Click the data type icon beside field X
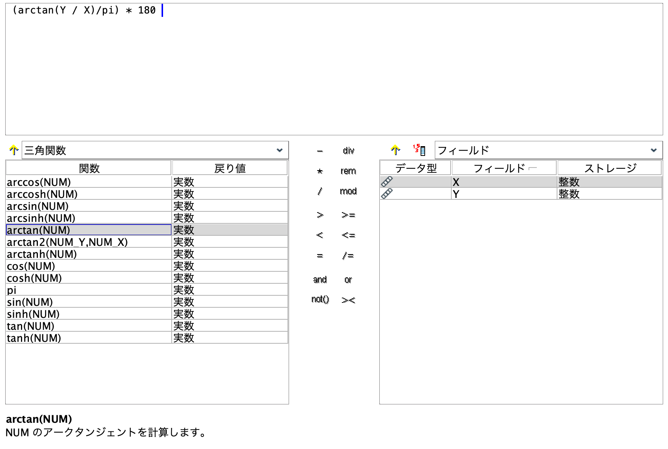The height and width of the screenshot is (449, 668). tap(386, 182)
